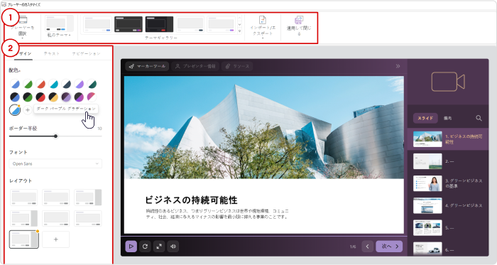Choose the light lavender purple color scheme
497x265 pixels.
pos(79,84)
